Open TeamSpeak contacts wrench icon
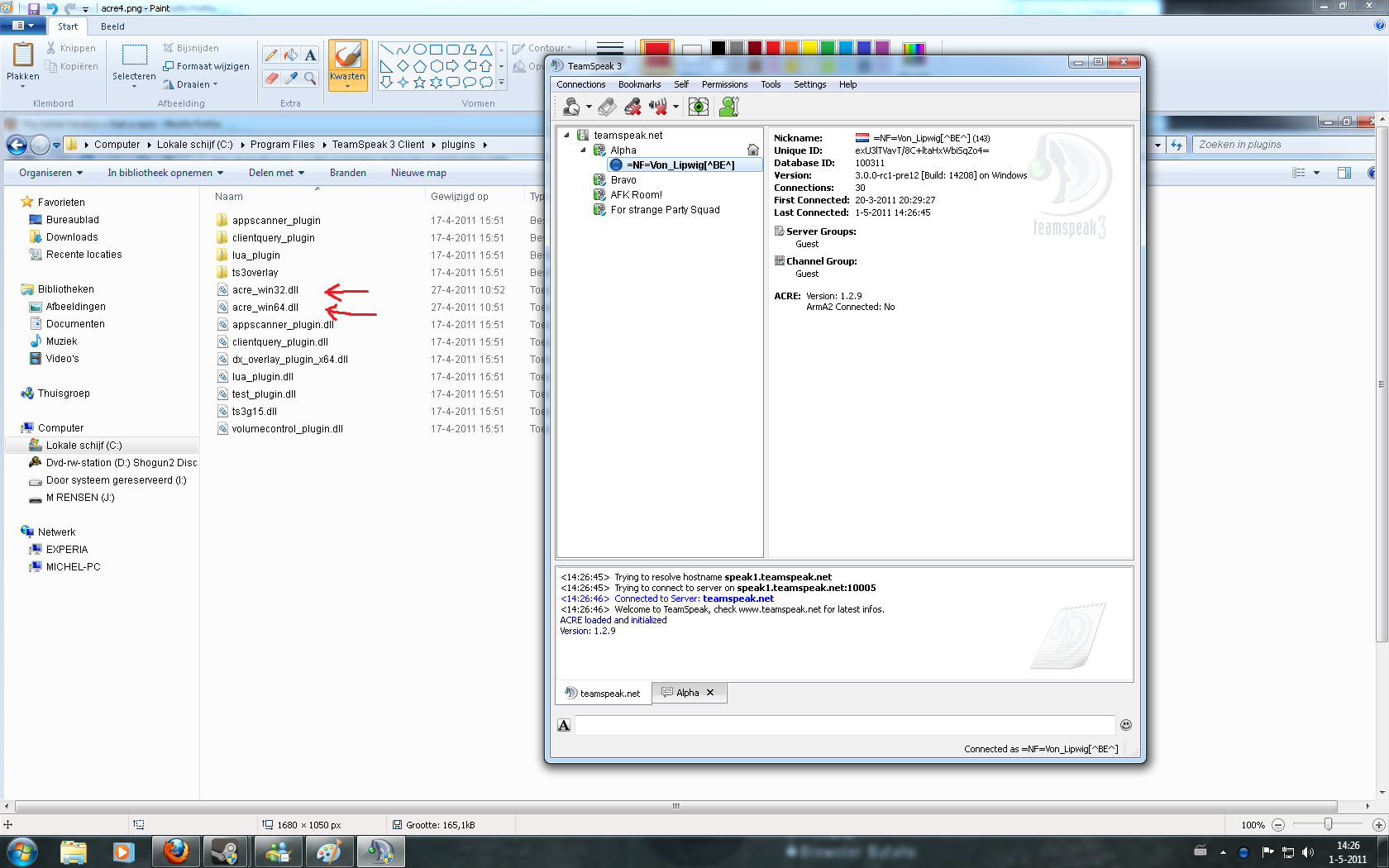Viewport: 1389px width, 868px height. (x=728, y=107)
